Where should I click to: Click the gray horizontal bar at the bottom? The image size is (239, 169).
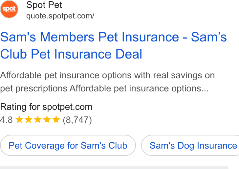tap(114, 168)
